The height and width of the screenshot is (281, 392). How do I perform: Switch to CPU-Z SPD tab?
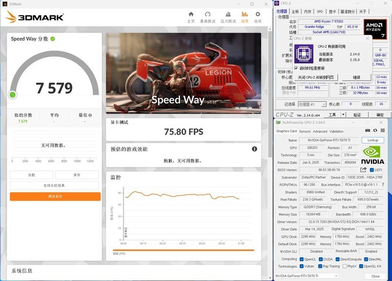(320, 11)
